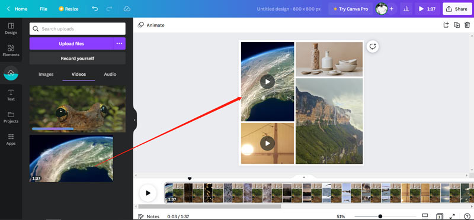The image size is (474, 220).
Task: Adjust the zoom slider handle
Action: [x=380, y=216]
